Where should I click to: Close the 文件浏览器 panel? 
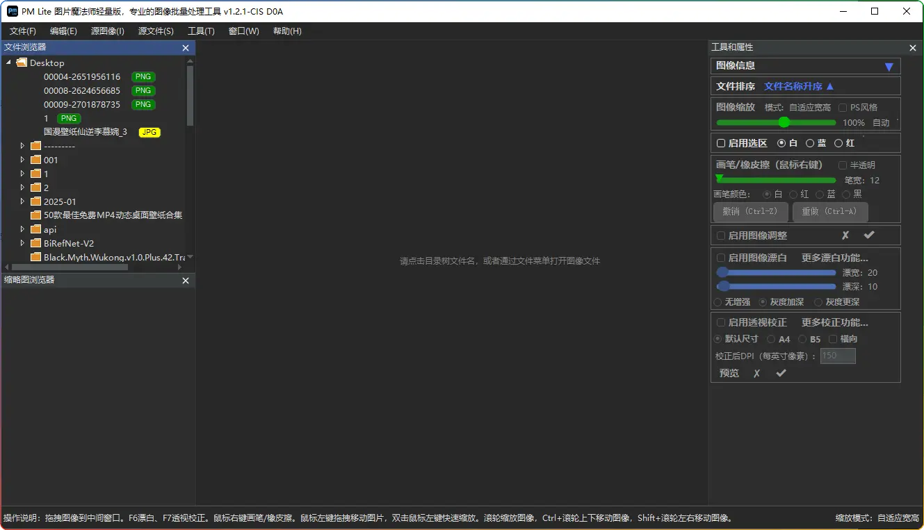coord(186,48)
